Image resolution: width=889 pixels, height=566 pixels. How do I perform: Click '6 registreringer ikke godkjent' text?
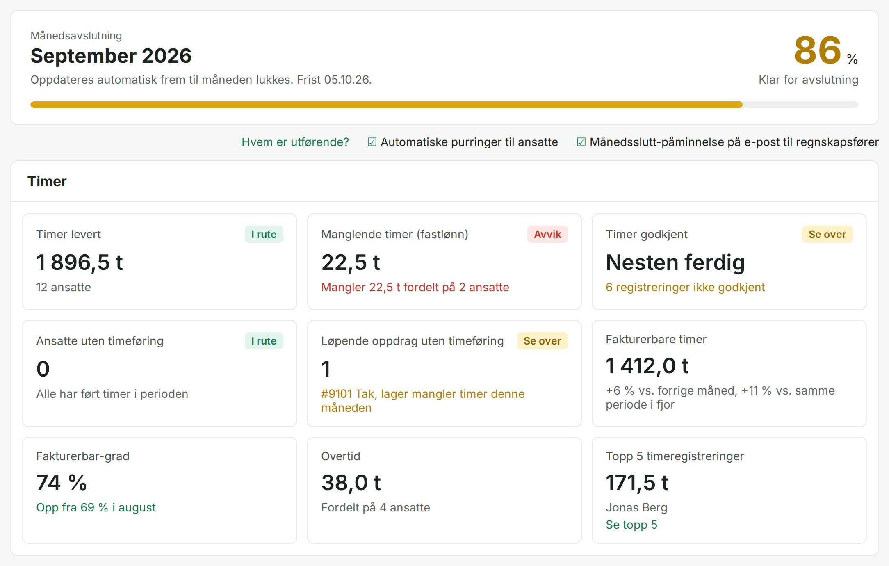click(685, 287)
